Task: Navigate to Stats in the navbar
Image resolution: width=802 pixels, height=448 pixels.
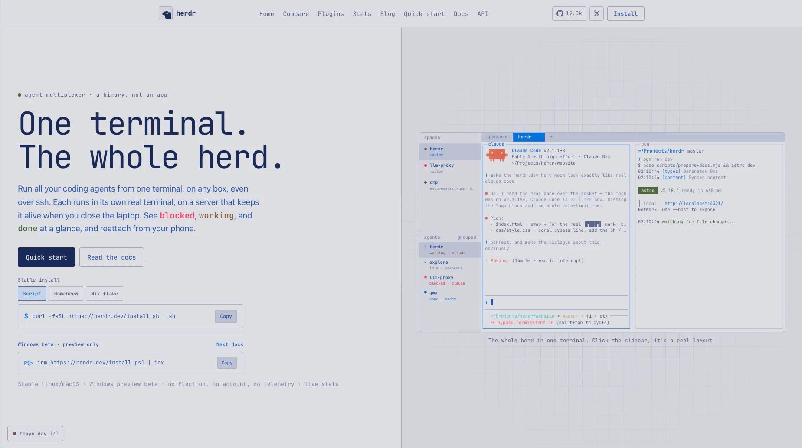Action: click(362, 14)
